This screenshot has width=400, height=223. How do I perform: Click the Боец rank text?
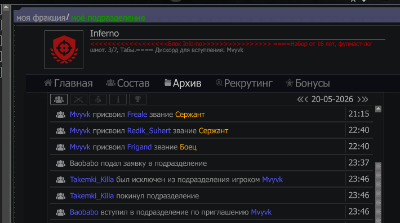coord(188,147)
